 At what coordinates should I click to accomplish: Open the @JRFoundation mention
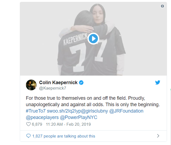tap(126, 111)
